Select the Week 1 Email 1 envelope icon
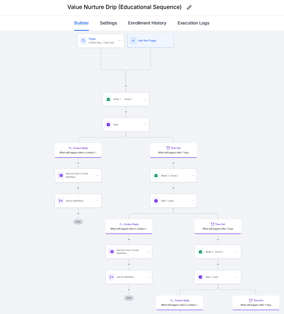Viewport: 284px width, 314px height. click(108, 99)
